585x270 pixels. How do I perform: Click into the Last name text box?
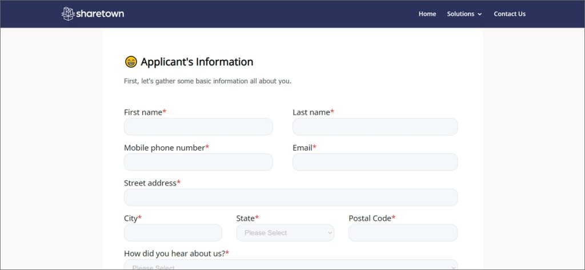click(x=375, y=127)
